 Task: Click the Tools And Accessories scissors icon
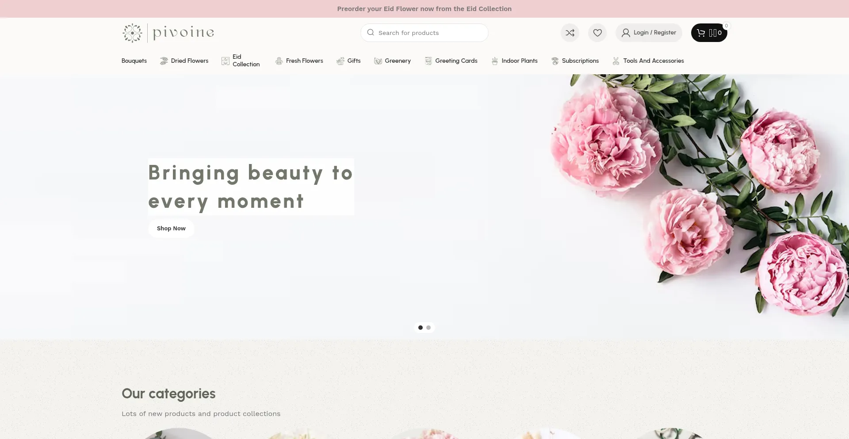pyautogui.click(x=616, y=61)
